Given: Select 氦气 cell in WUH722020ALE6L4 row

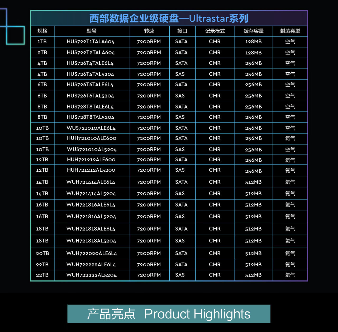Looking at the screenshot, I should point(290,253).
